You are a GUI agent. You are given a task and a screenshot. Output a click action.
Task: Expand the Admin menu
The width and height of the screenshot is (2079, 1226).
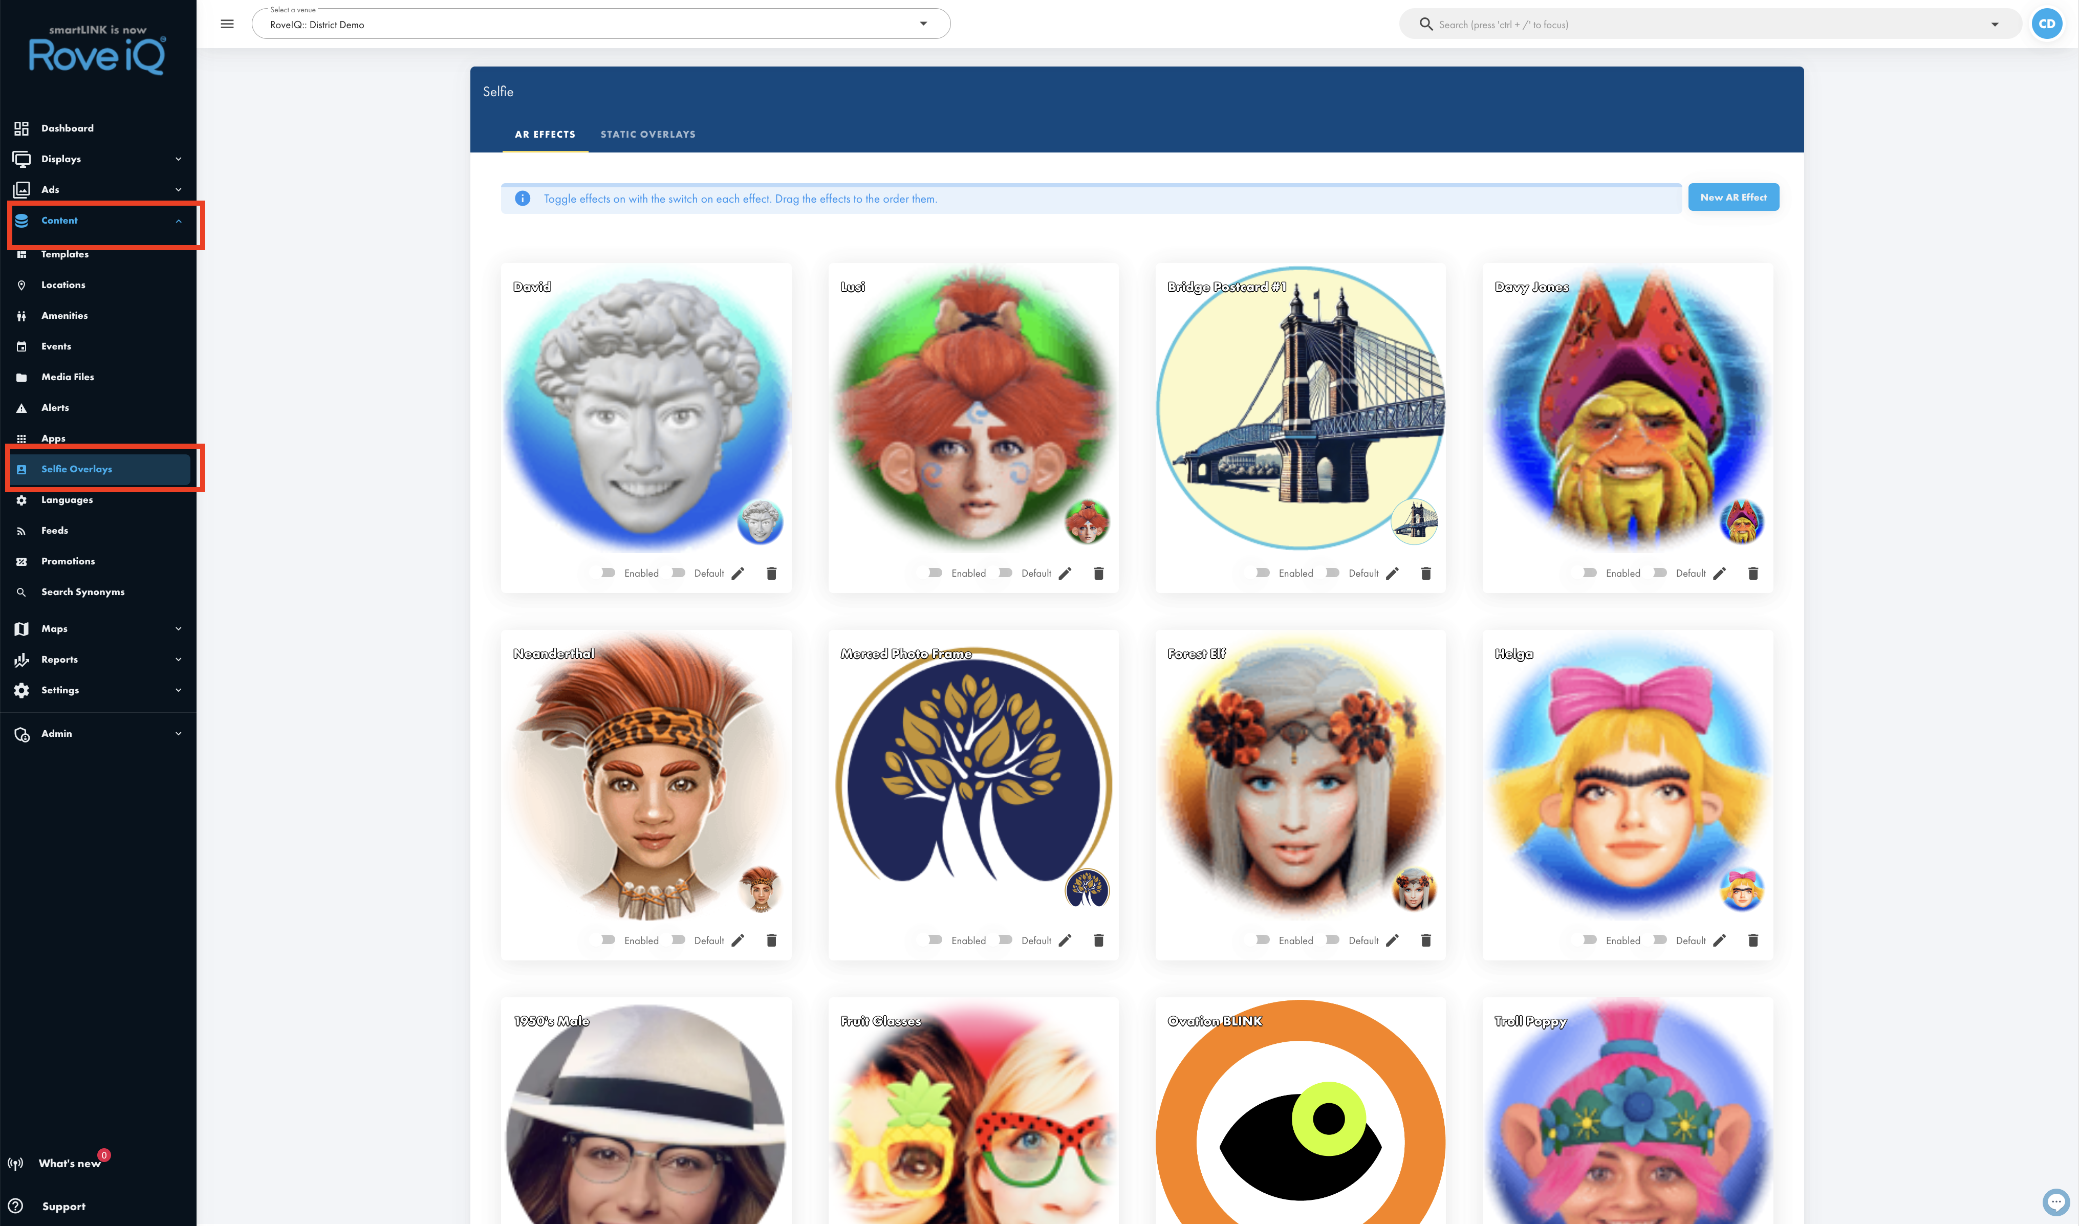pyautogui.click(x=98, y=734)
